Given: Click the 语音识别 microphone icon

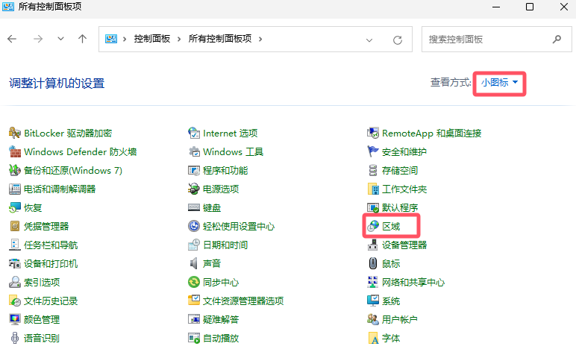Looking at the screenshot, I should click(x=15, y=338).
